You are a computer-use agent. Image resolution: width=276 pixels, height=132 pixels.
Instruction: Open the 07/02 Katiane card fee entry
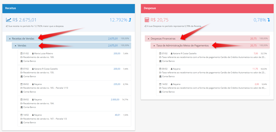pyautogui.click(x=213, y=57)
